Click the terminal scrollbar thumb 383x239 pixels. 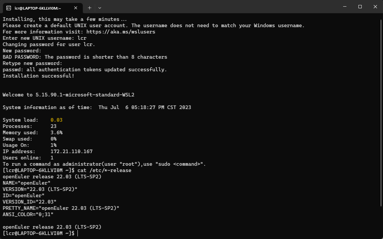point(381,113)
